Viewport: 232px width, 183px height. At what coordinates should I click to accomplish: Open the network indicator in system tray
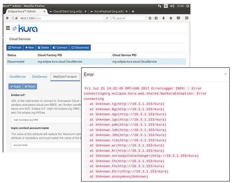pos(160,6)
